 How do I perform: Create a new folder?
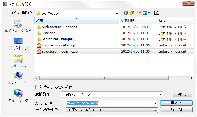click(139, 13)
